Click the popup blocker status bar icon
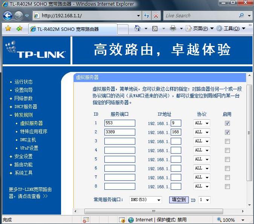Image resolution: width=254 pixels, height=224 pixels. click(86, 220)
